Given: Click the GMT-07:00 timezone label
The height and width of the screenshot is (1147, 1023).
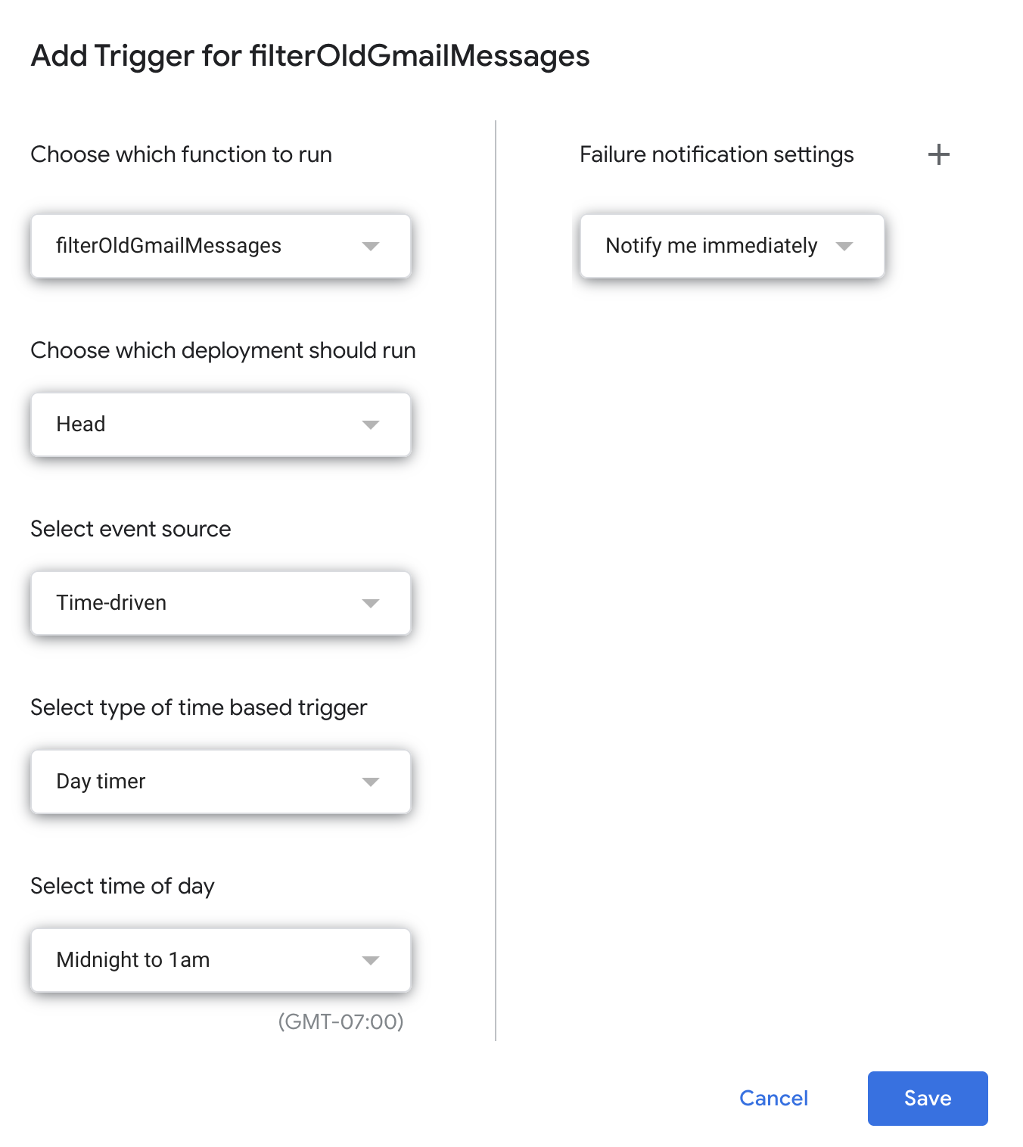Looking at the screenshot, I should tap(342, 1022).
